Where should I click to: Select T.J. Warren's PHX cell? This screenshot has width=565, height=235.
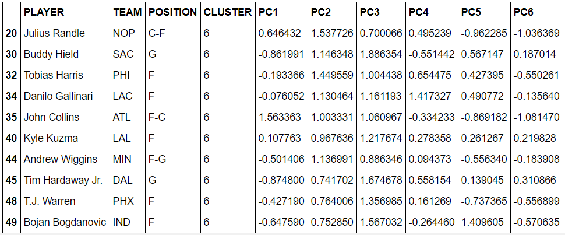point(128,201)
